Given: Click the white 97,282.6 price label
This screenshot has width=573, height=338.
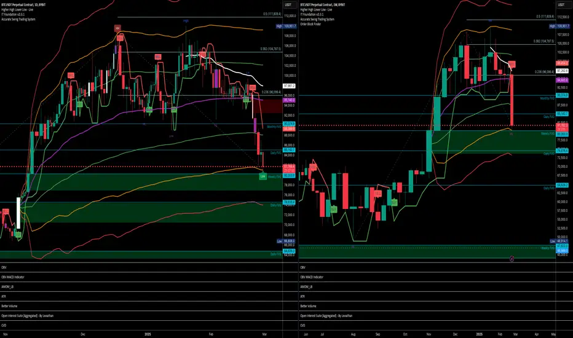Looking at the screenshot, I should click(x=562, y=71).
